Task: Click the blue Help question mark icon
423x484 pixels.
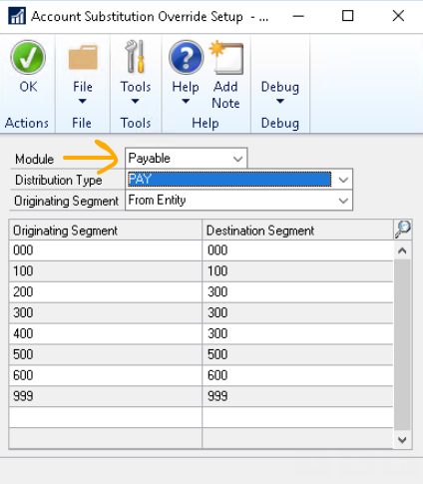Action: [186, 57]
